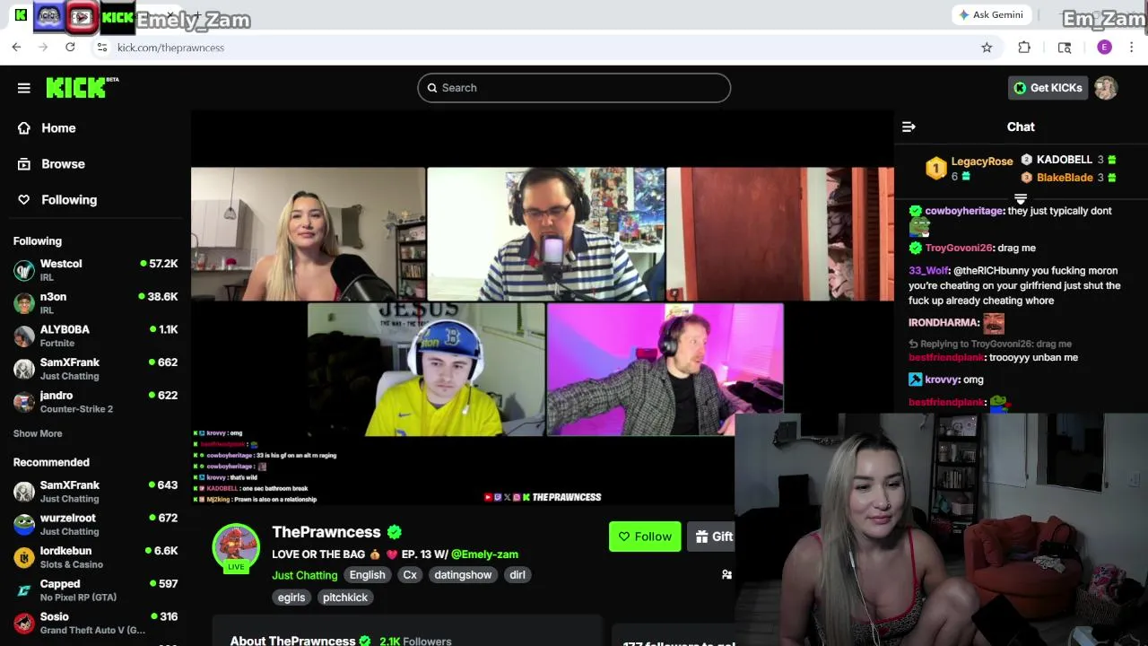Collapse chat using arrow icon

(909, 127)
